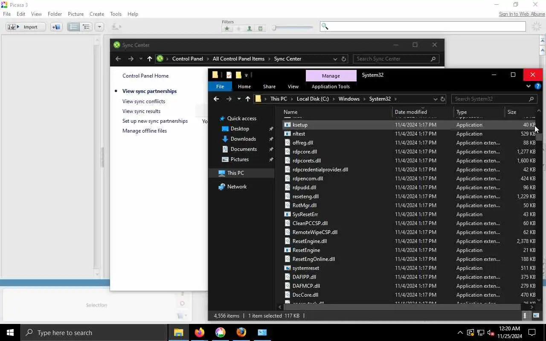The height and width of the screenshot is (341, 546).
Task: Open Picasa's Folder menu
Action: coord(55,14)
